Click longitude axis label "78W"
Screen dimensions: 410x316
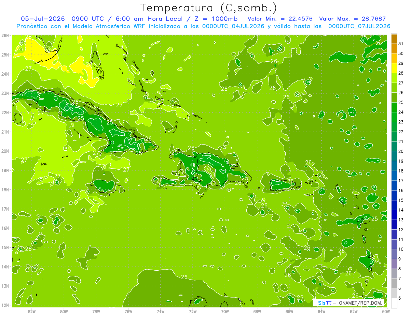pyautogui.click(x=96, y=311)
